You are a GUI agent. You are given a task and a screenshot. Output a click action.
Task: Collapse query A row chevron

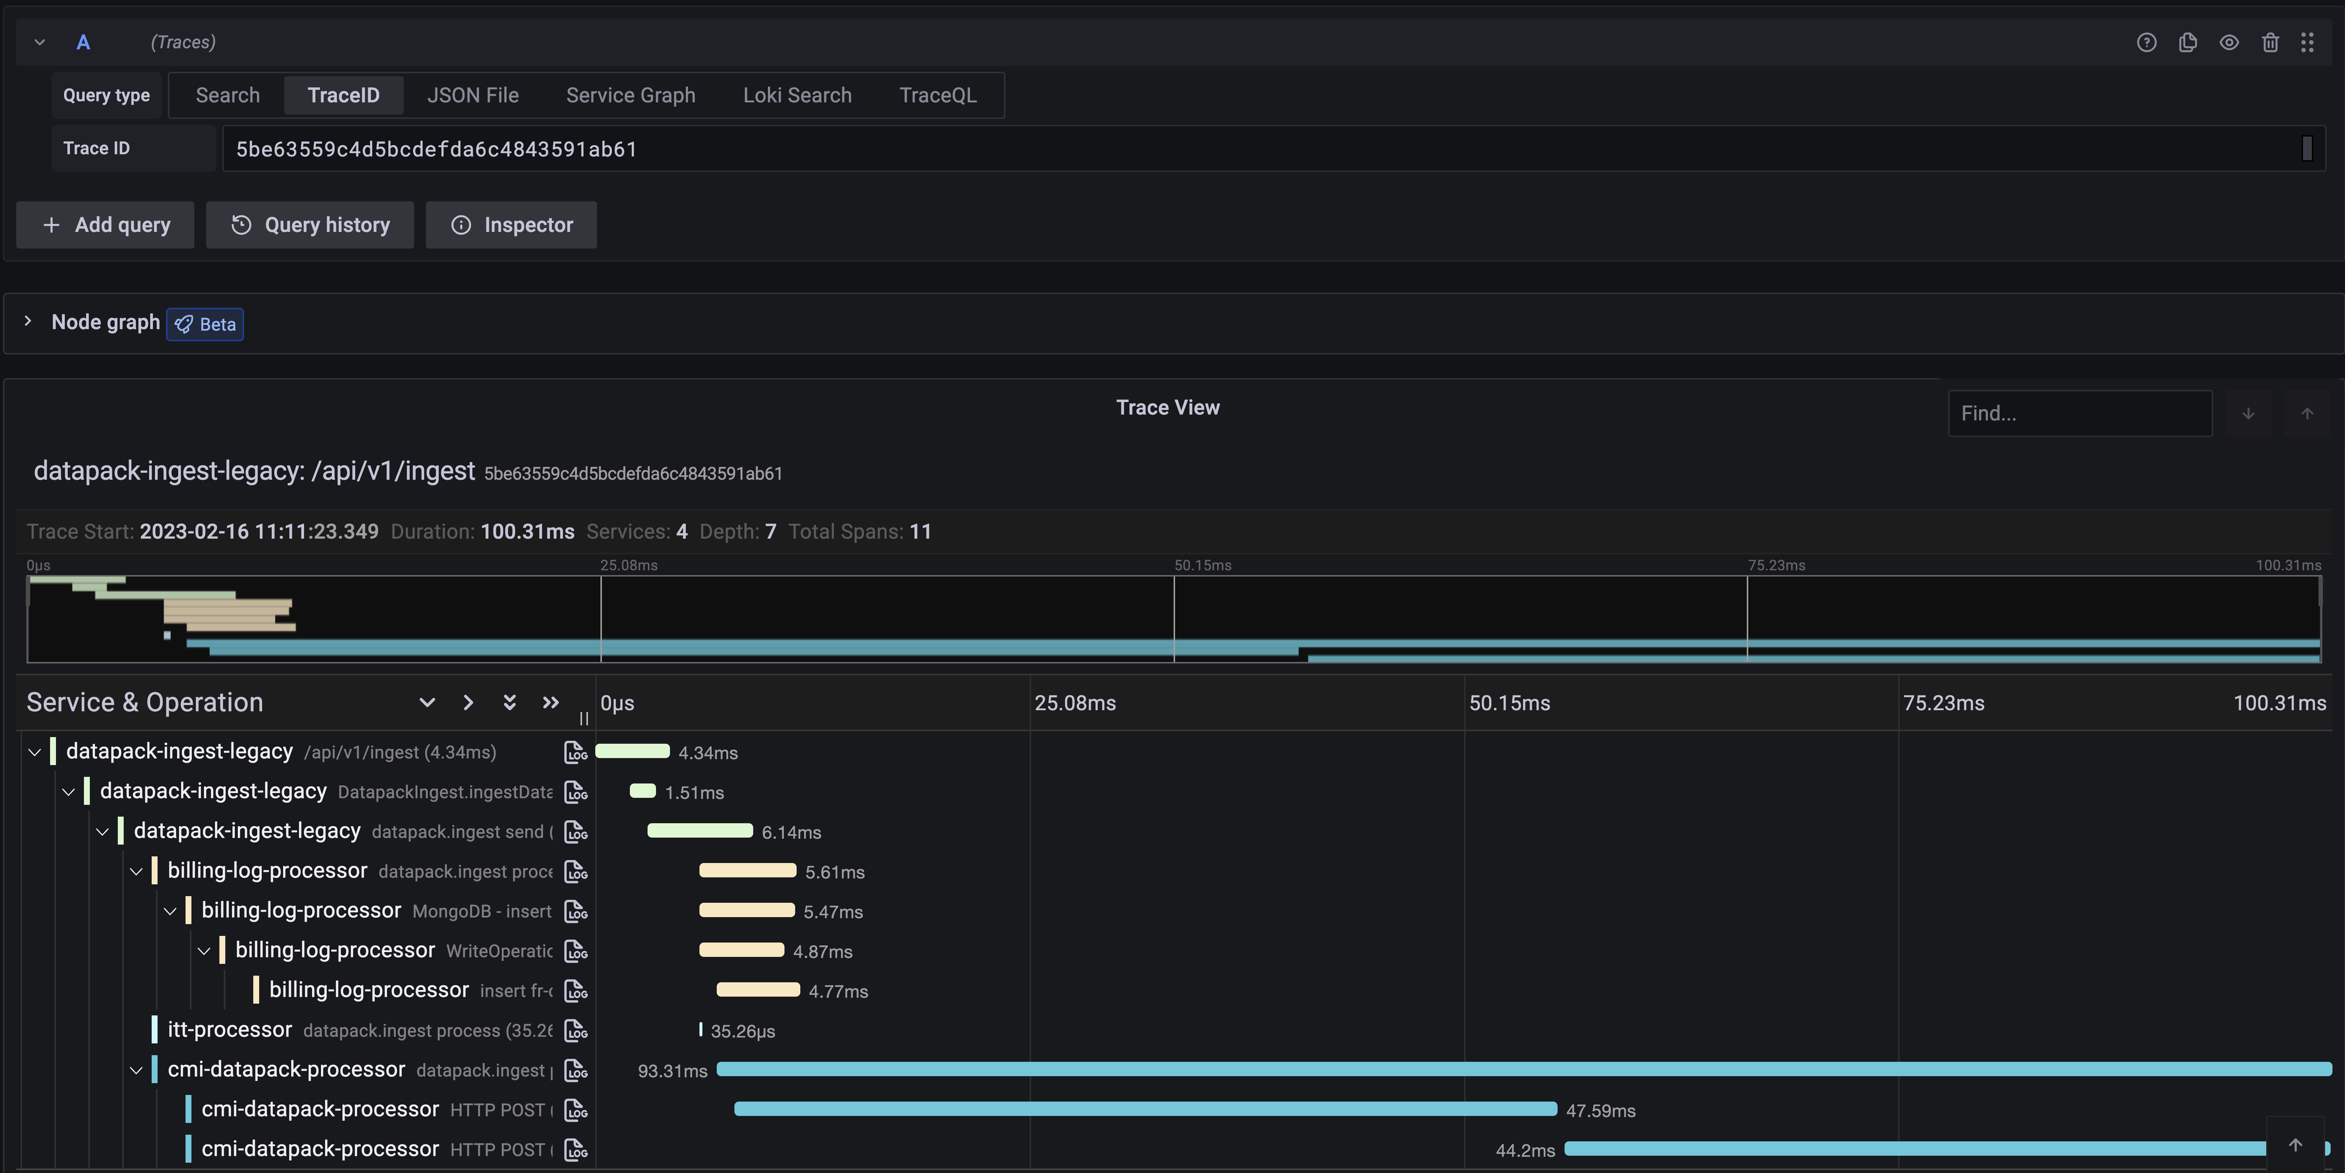[39, 43]
